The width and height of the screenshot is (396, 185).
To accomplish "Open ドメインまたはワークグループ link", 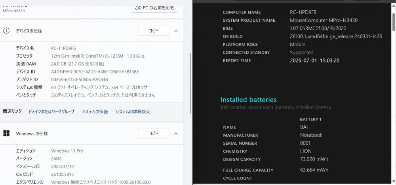I will 51,111.
